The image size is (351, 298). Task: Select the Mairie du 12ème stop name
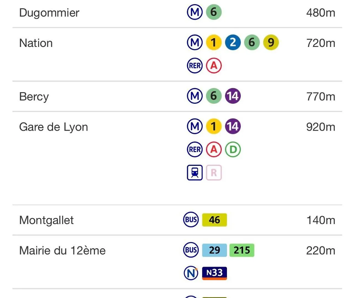pyautogui.click(x=62, y=251)
